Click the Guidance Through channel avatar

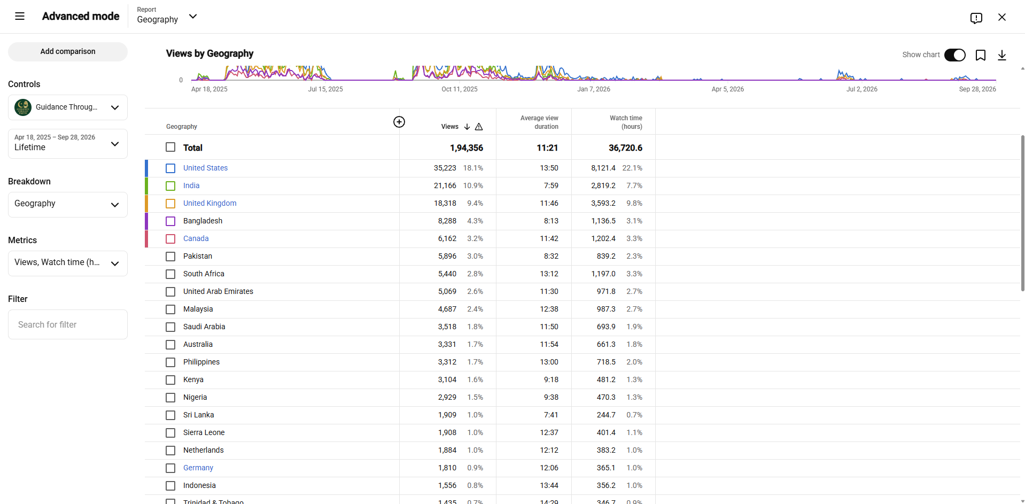(x=23, y=107)
